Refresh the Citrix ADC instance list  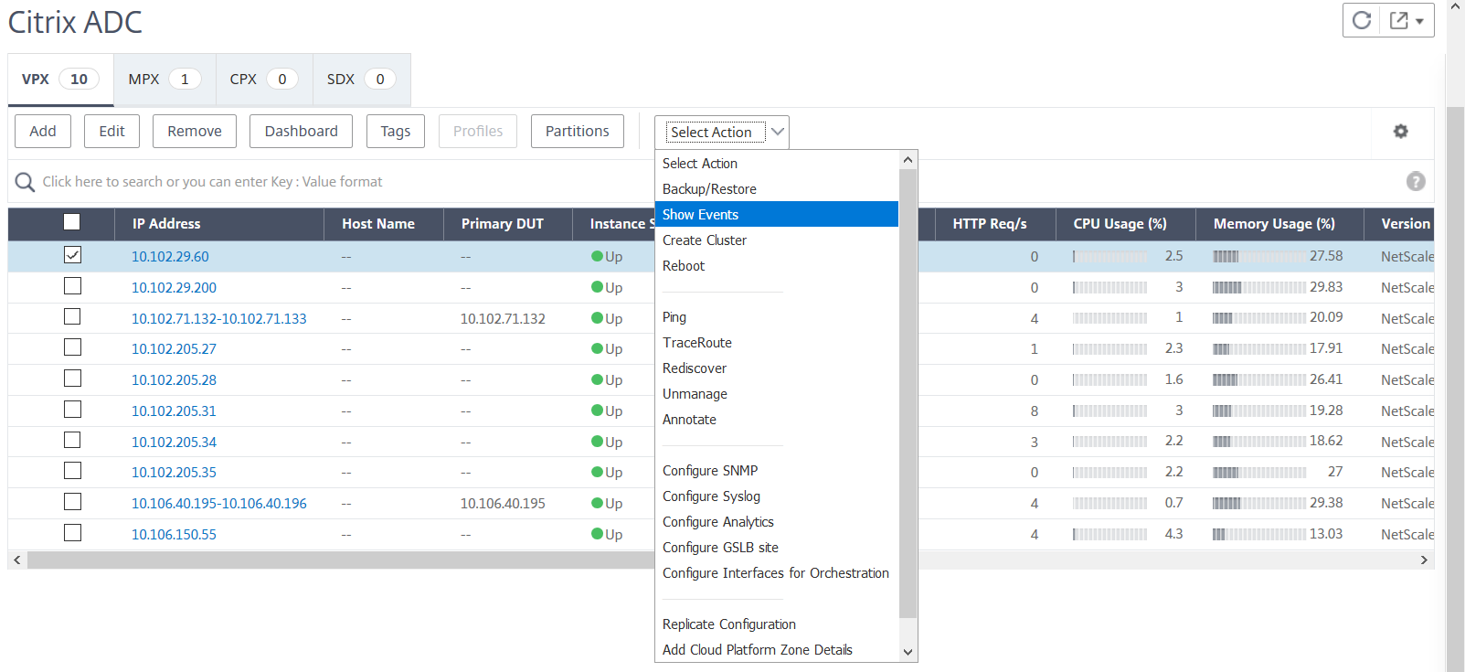point(1361,20)
